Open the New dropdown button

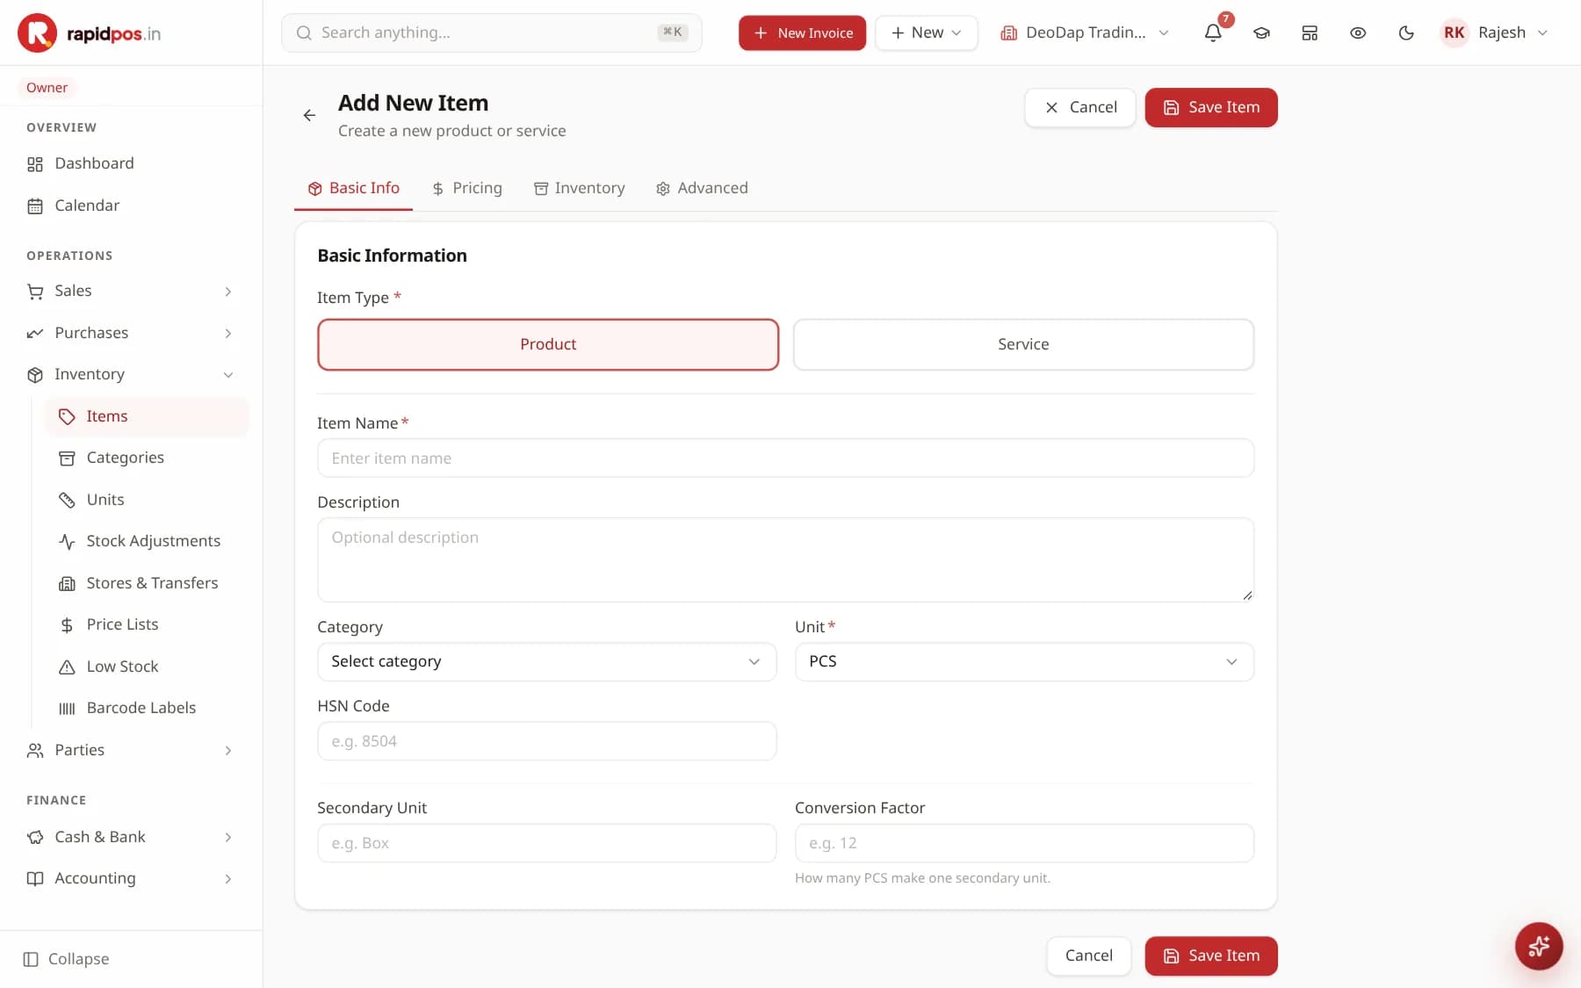point(926,32)
